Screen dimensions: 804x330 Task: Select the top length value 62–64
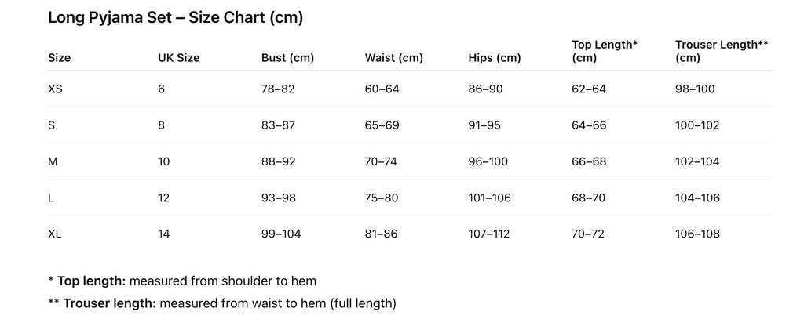pos(589,89)
